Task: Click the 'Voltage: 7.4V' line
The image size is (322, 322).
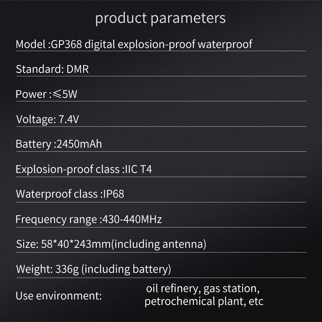Action: point(48,119)
